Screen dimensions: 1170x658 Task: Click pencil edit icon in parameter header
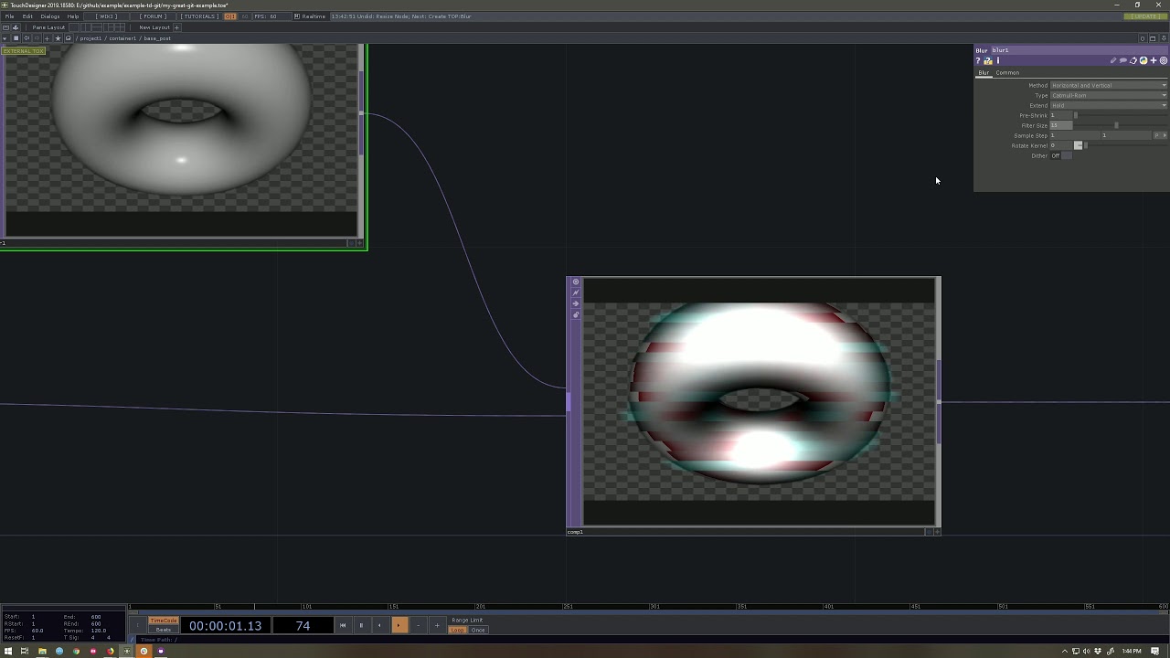(1113, 60)
